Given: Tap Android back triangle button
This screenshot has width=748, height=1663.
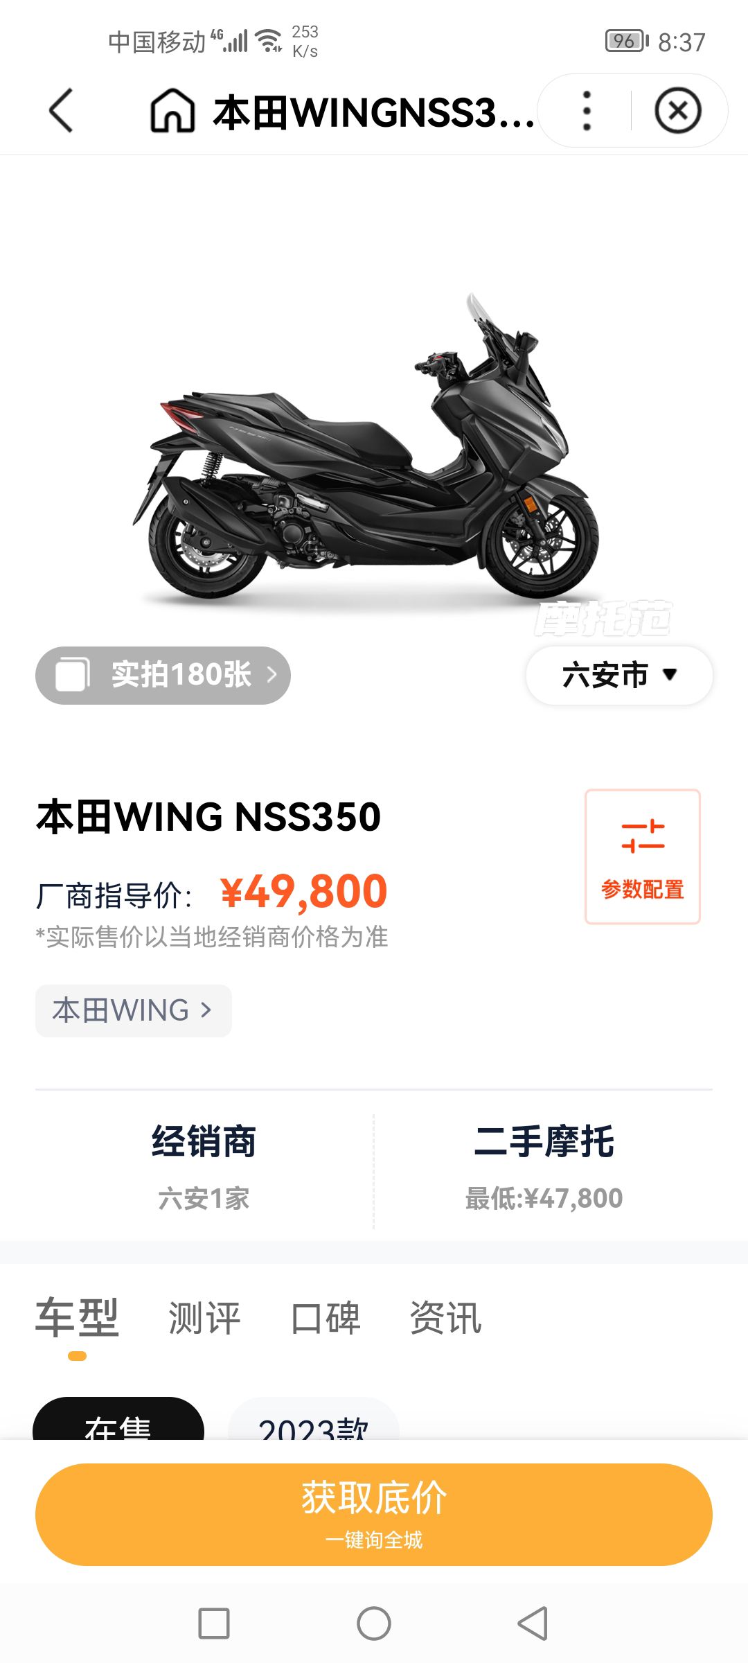Looking at the screenshot, I should click(533, 1624).
